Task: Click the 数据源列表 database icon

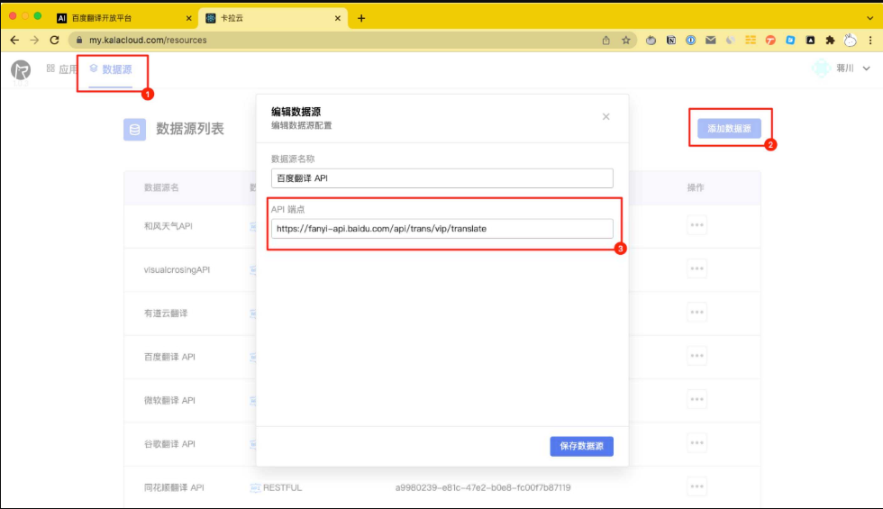Action: [x=134, y=130]
